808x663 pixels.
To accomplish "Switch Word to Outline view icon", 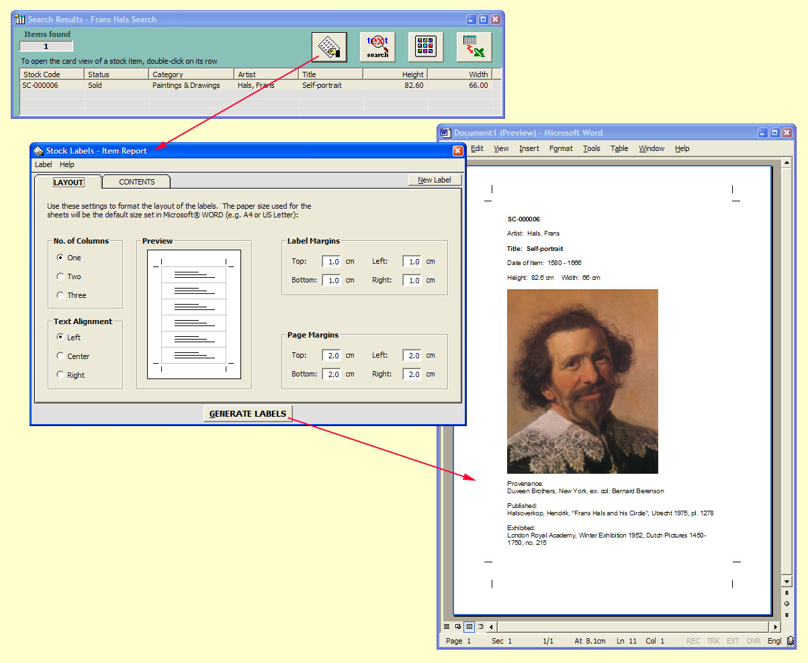I will 480,627.
